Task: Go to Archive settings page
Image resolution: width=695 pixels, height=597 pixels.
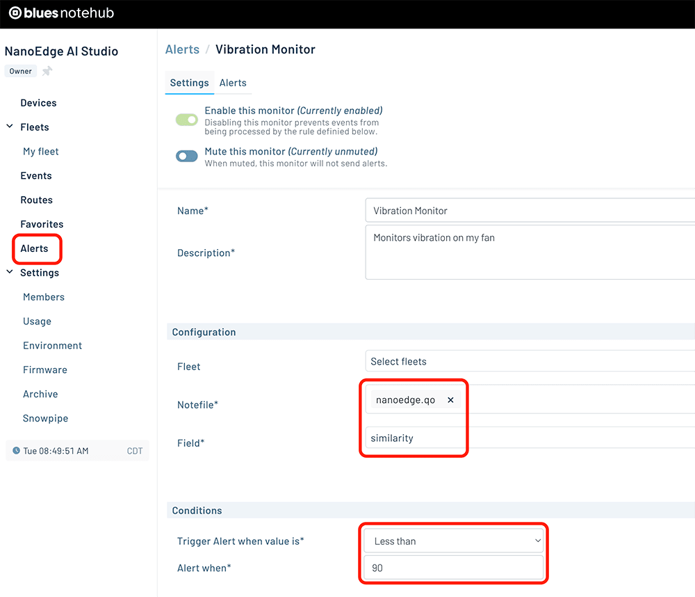Action: 40,394
